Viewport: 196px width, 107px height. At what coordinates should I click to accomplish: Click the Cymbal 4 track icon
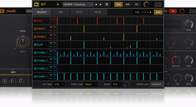pos(35,77)
